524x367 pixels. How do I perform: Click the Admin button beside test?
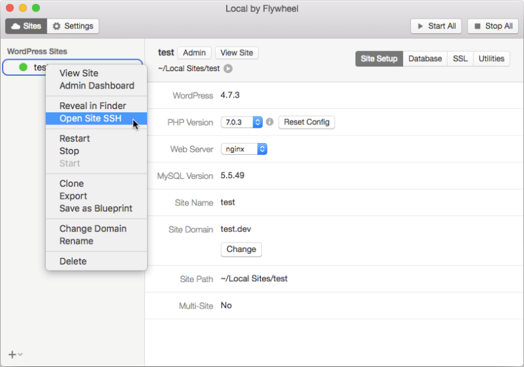point(194,53)
